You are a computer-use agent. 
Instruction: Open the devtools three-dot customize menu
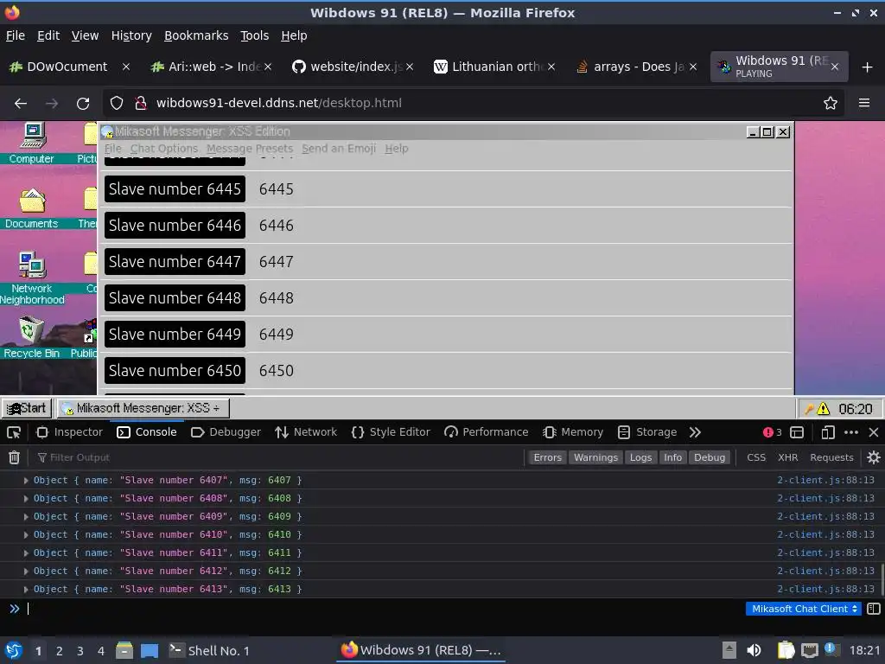coord(851,432)
